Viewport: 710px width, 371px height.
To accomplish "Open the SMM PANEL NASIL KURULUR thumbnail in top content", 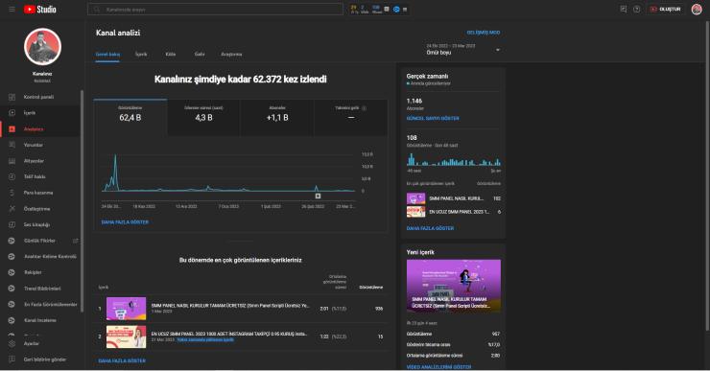I will (127, 309).
